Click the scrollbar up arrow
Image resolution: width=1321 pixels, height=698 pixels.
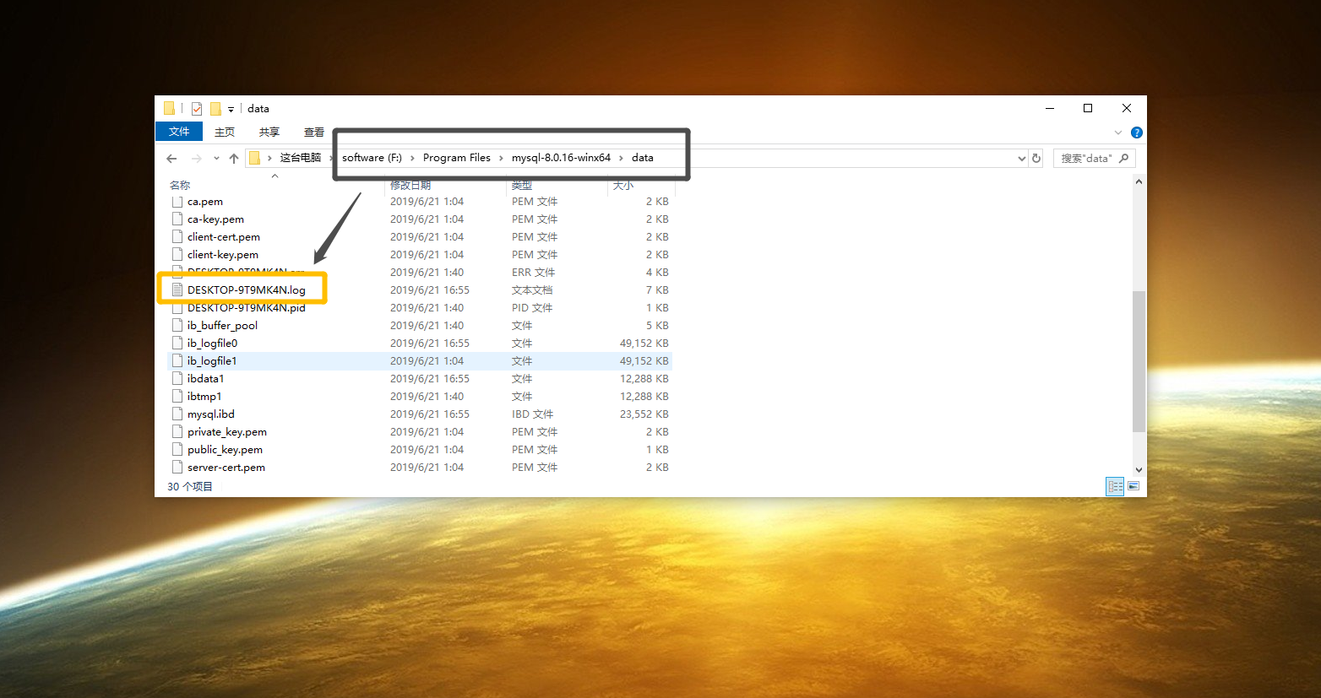[x=1139, y=181]
